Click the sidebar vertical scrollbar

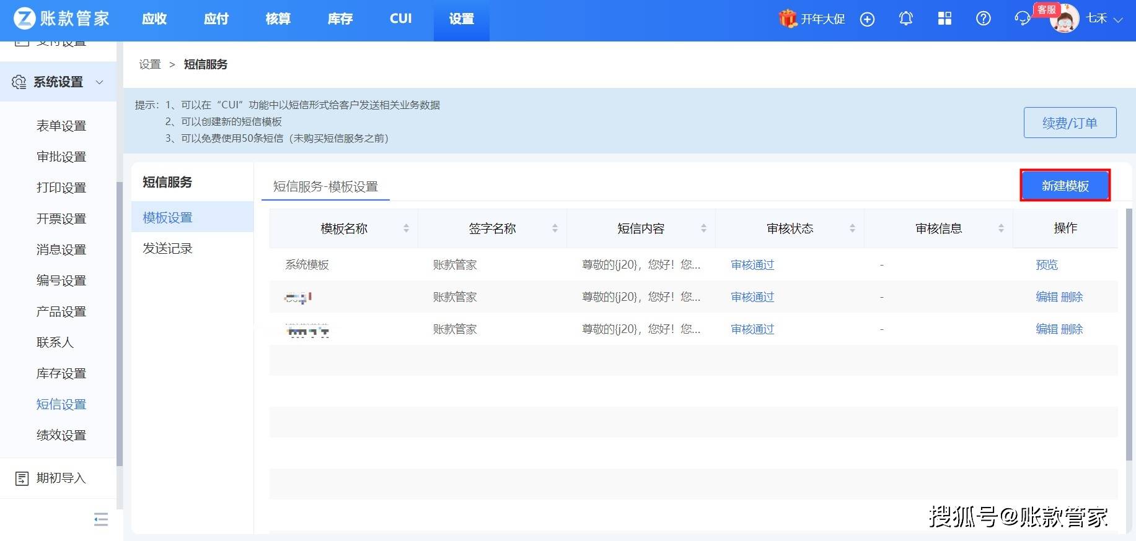coord(120,324)
